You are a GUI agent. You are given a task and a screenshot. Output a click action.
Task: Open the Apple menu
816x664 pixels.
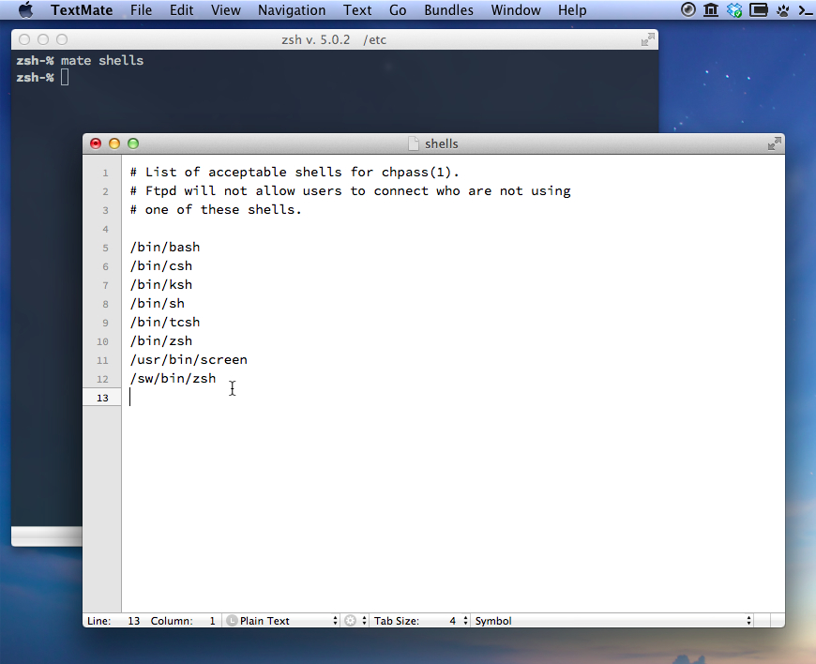tap(25, 10)
